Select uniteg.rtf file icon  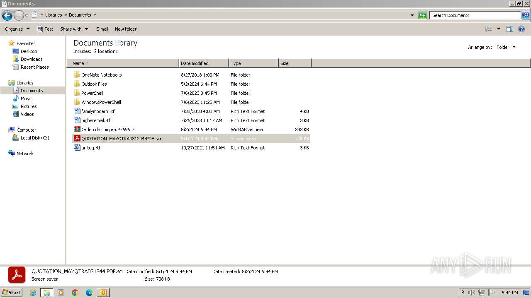click(77, 148)
